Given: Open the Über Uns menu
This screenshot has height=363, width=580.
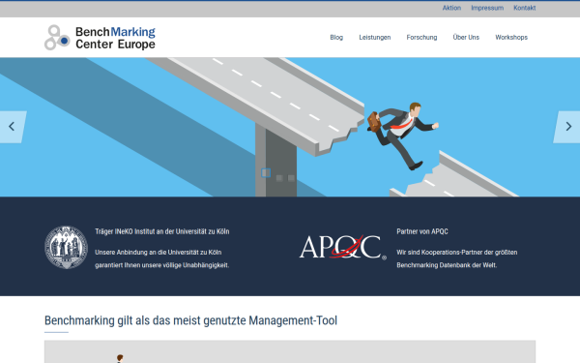Looking at the screenshot, I should click(x=466, y=38).
